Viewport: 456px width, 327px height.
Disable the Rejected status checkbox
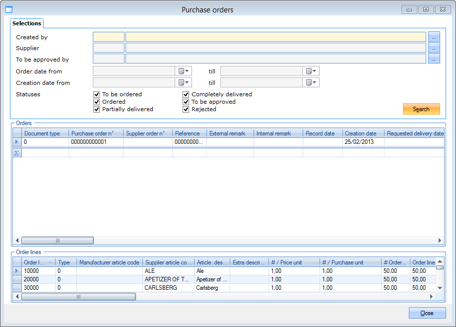[186, 109]
